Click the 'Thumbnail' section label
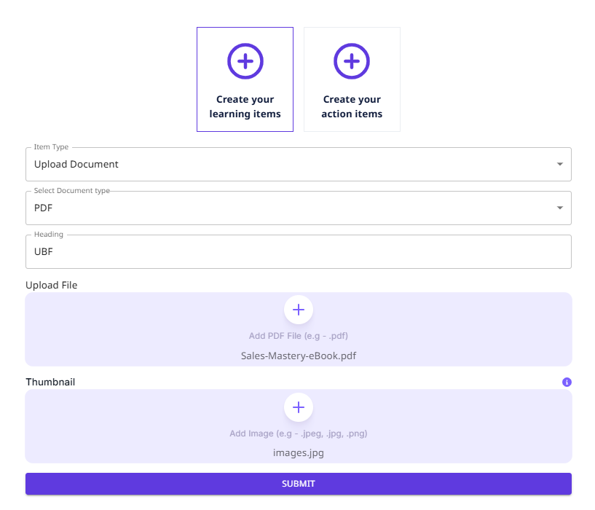Viewport: 595px width, 510px height. [x=50, y=382]
